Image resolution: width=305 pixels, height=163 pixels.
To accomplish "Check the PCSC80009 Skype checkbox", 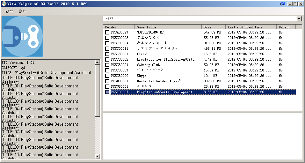I will pos(107,76).
